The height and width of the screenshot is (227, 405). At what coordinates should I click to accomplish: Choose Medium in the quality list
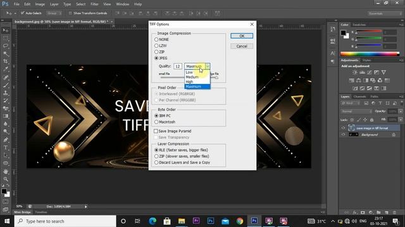pyautogui.click(x=197, y=77)
